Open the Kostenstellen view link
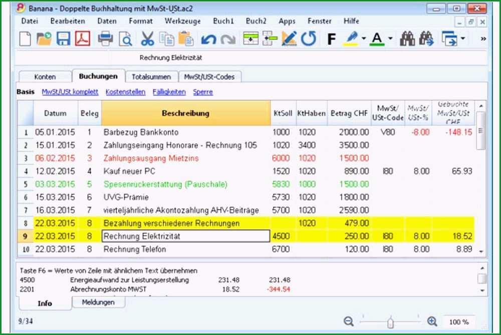 125,92
